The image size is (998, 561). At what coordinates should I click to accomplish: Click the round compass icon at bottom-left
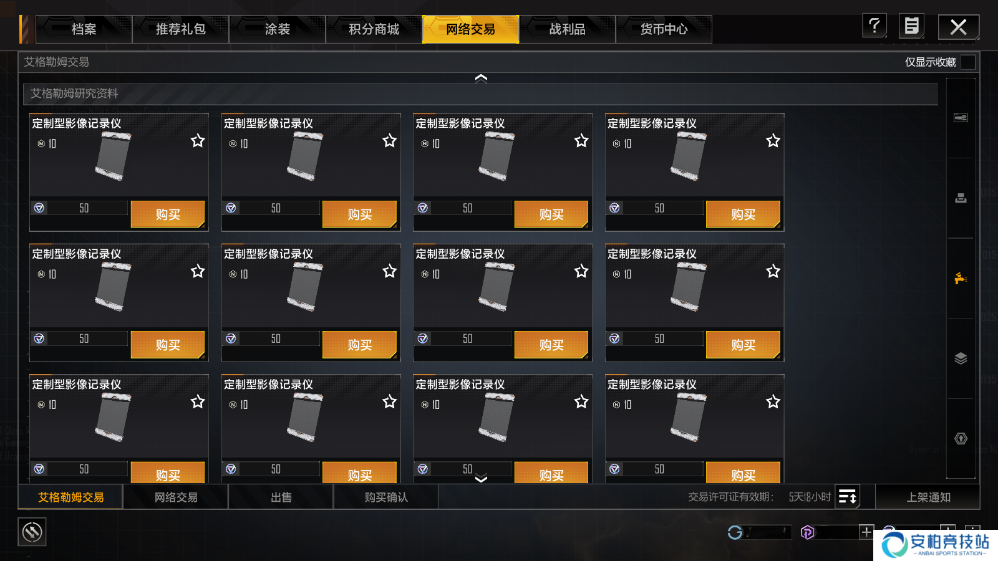[x=32, y=532]
